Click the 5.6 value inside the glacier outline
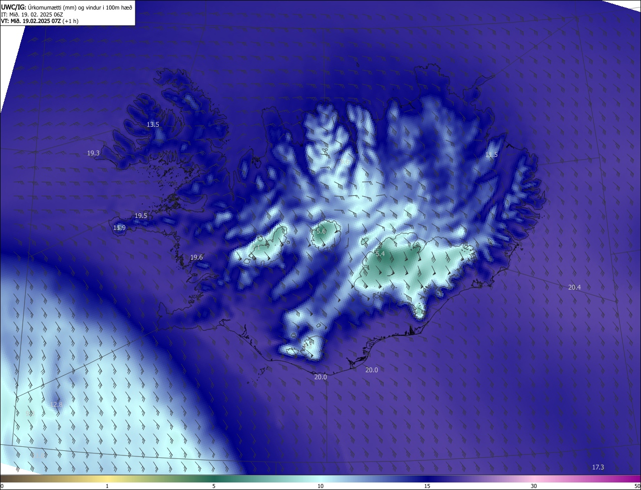 point(320,231)
